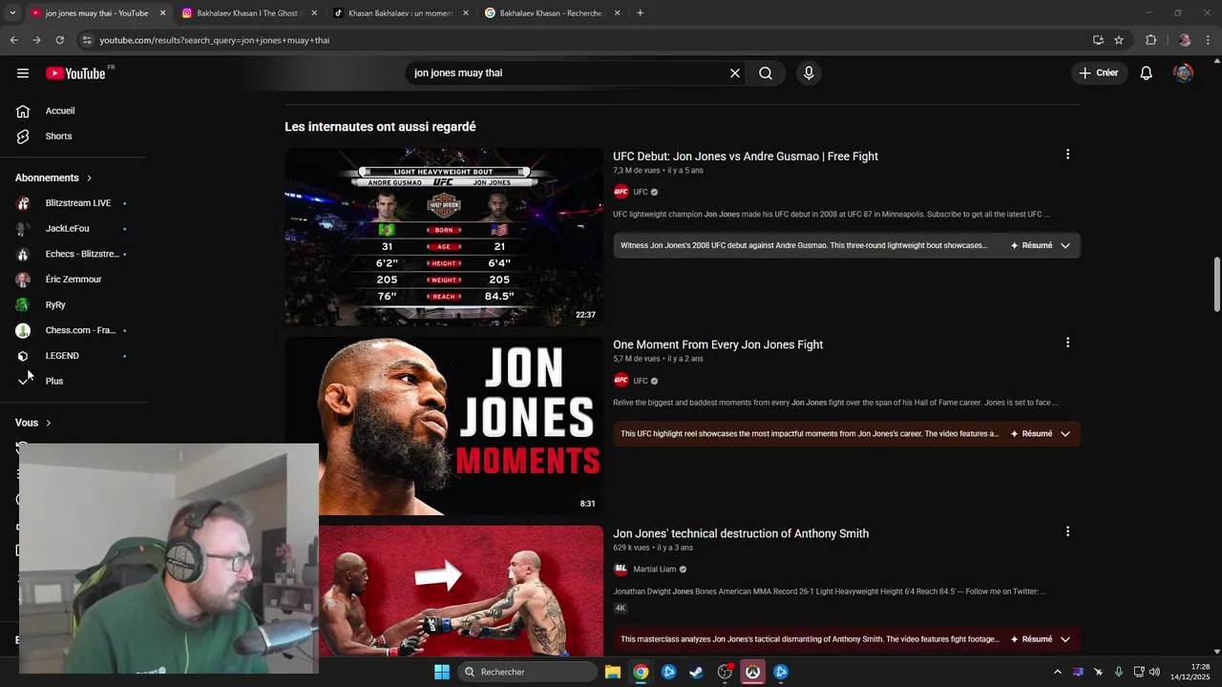Switch to the Bakhalaev Khasan Recherche Google tab
The image size is (1222, 687).
(x=552, y=13)
